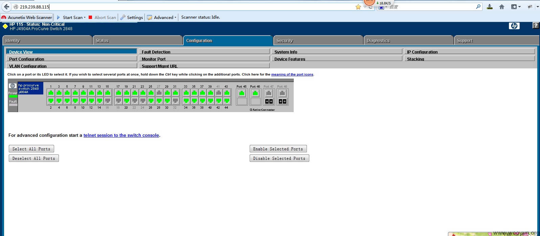
Task: Select gray port 32 on the switch
Action: (175, 101)
